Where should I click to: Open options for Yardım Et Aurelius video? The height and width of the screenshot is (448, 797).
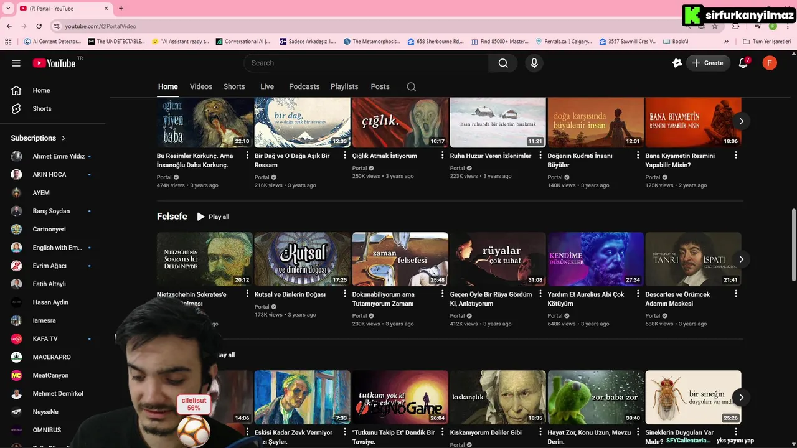pos(638,294)
